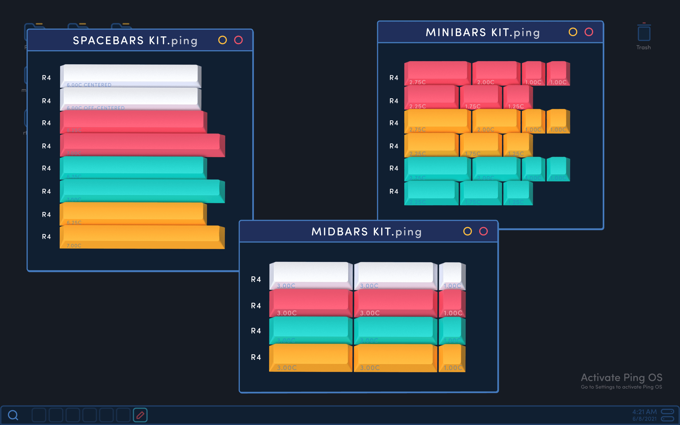Click the yellow circle on MINIBARS KIT window
The image size is (680, 425).
[573, 32]
